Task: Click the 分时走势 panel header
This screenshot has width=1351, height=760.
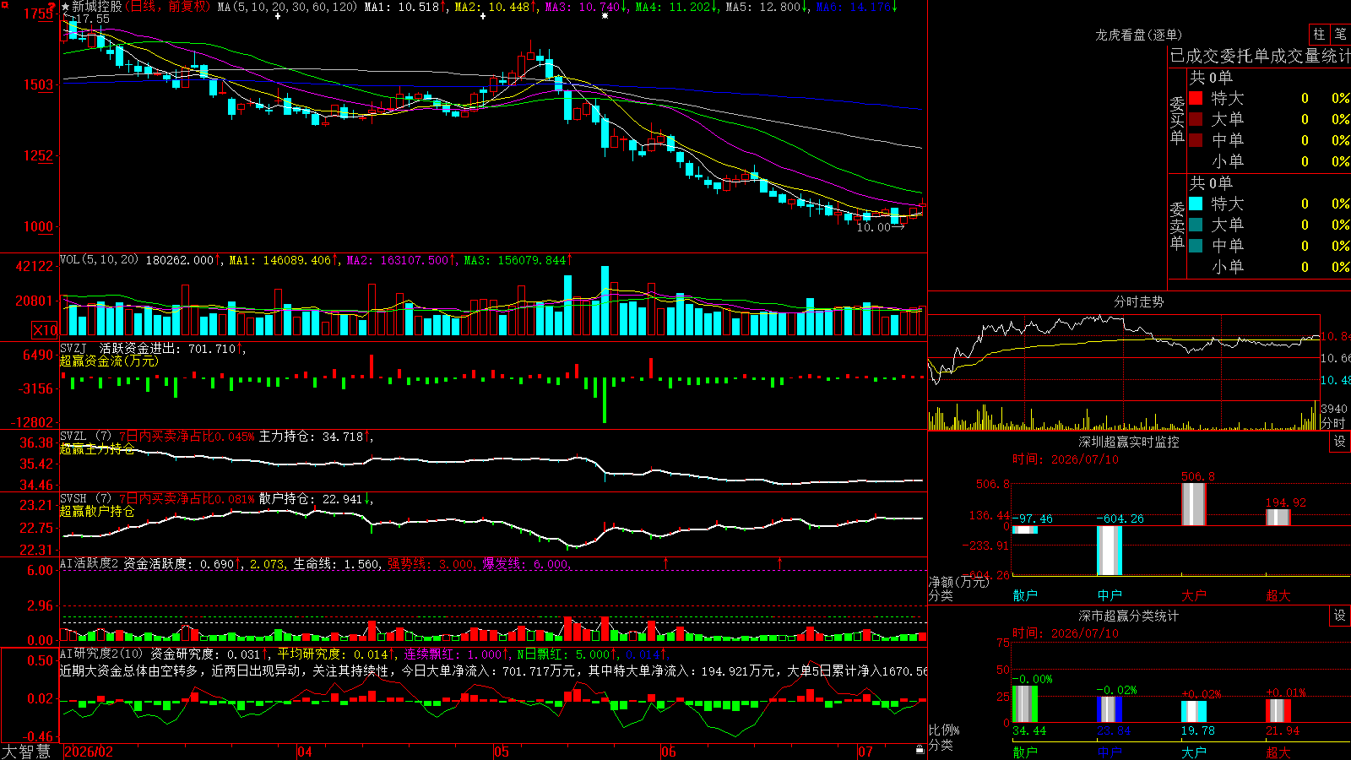Action: point(1138,301)
